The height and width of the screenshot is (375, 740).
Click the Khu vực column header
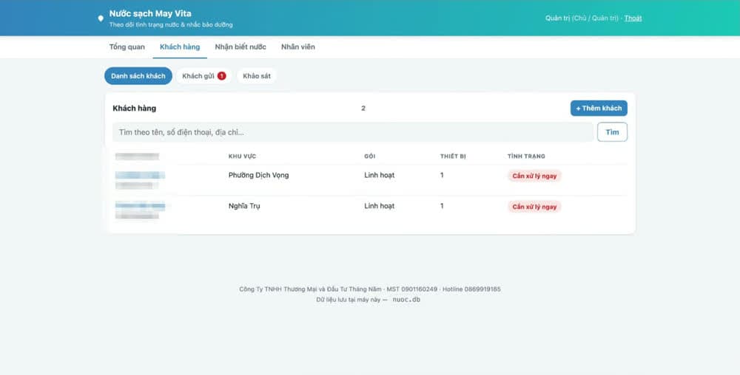pyautogui.click(x=242, y=156)
